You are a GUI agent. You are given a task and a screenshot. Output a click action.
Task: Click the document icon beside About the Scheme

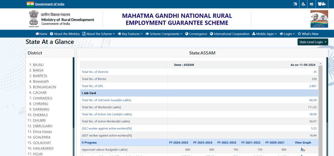(x=84, y=34)
